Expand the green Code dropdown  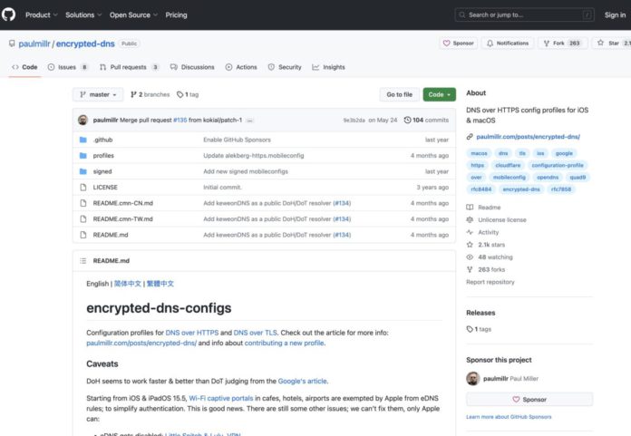(439, 94)
